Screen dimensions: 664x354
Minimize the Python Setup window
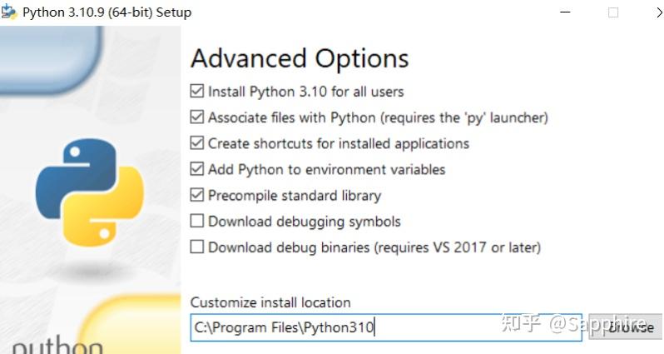pyautogui.click(x=567, y=12)
